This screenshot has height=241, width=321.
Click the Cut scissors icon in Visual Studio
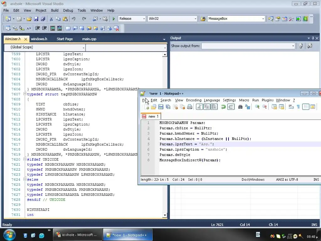51,19
